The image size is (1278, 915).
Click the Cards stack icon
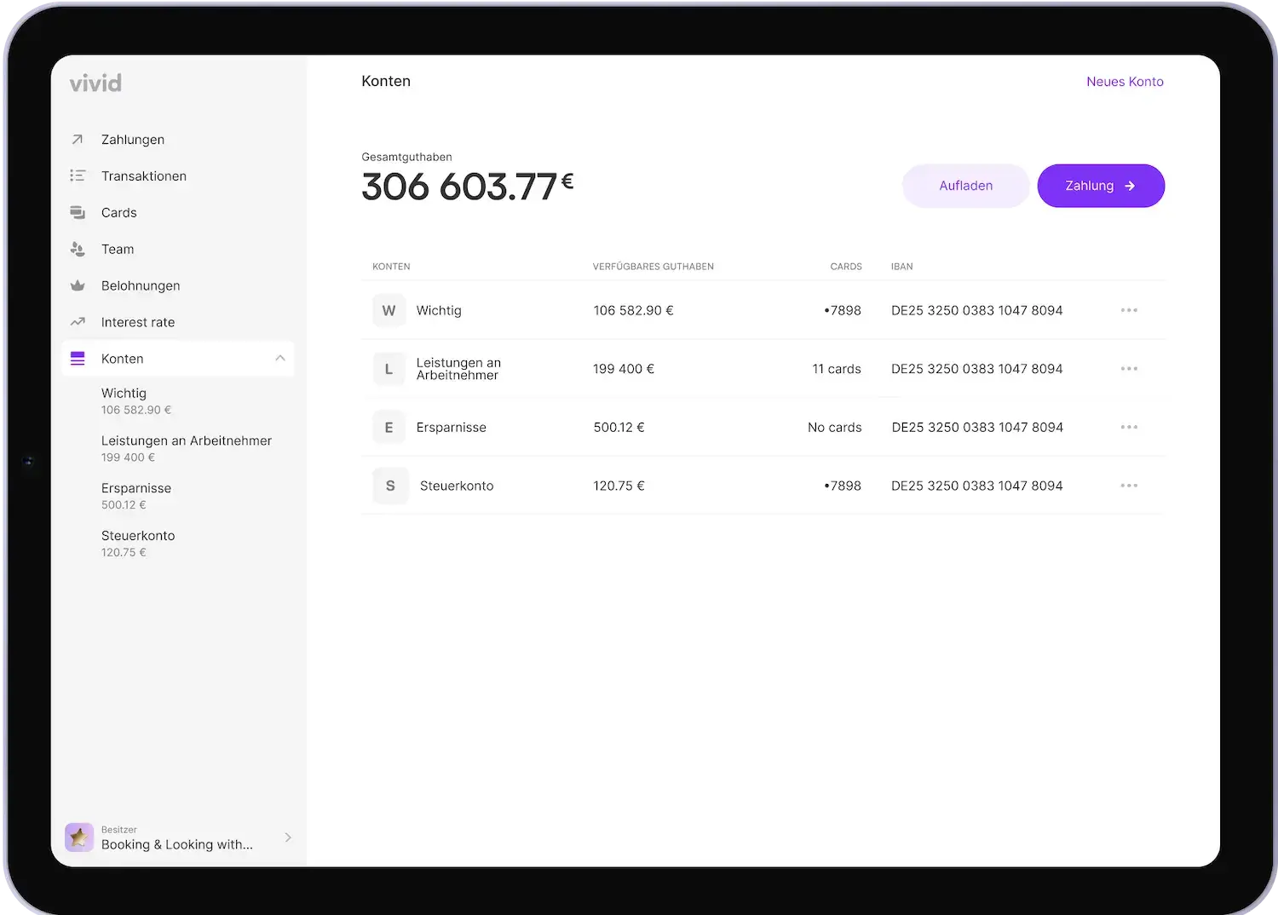pyautogui.click(x=78, y=212)
